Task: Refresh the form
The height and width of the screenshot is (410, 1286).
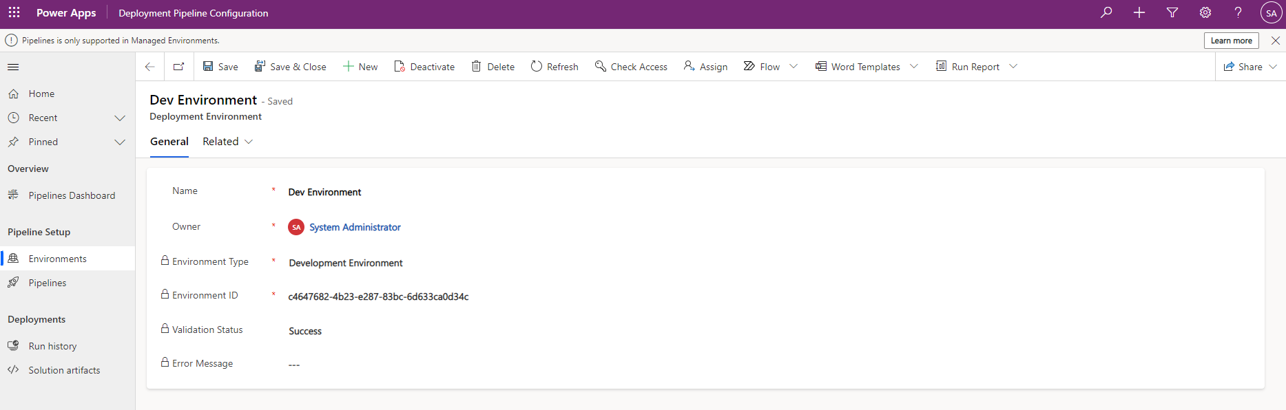Action: (x=554, y=67)
